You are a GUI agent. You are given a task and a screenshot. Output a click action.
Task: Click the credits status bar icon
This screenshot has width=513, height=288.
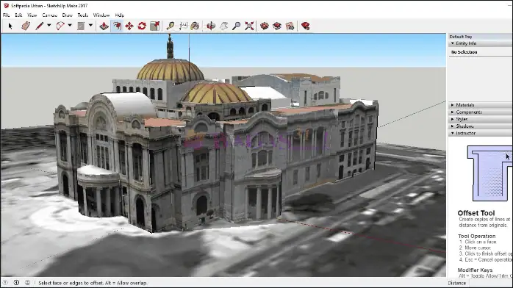[x=16, y=283]
